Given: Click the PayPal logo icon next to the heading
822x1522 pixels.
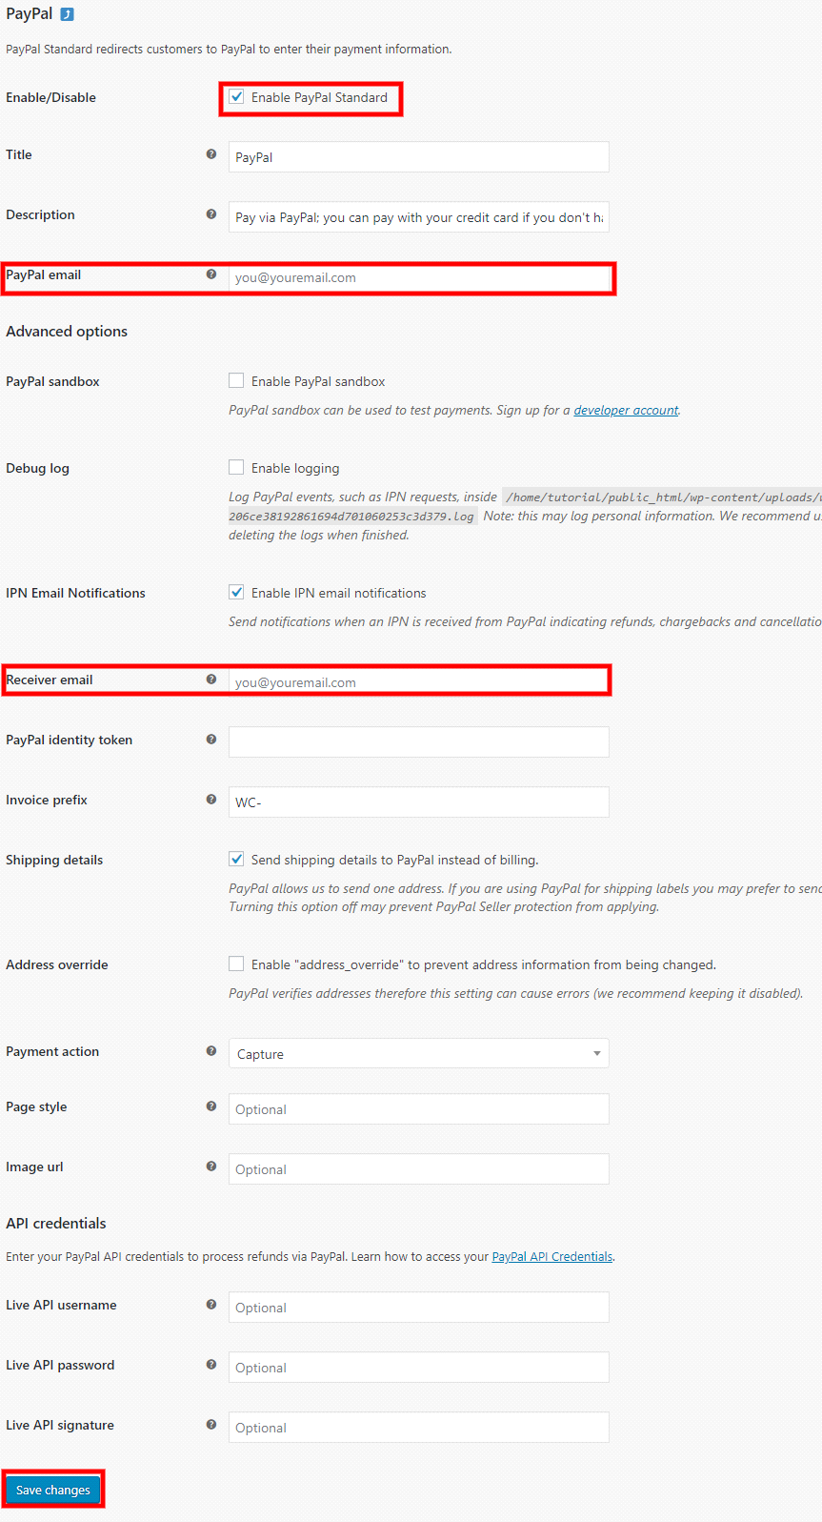Looking at the screenshot, I should [64, 13].
